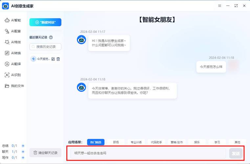The image size is (250, 164).
Task: Click the AI reply starting 今天非常棒
Action: coord(132,91)
